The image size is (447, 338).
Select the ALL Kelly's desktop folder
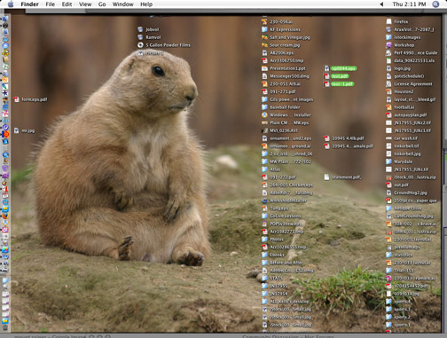click(264, 302)
